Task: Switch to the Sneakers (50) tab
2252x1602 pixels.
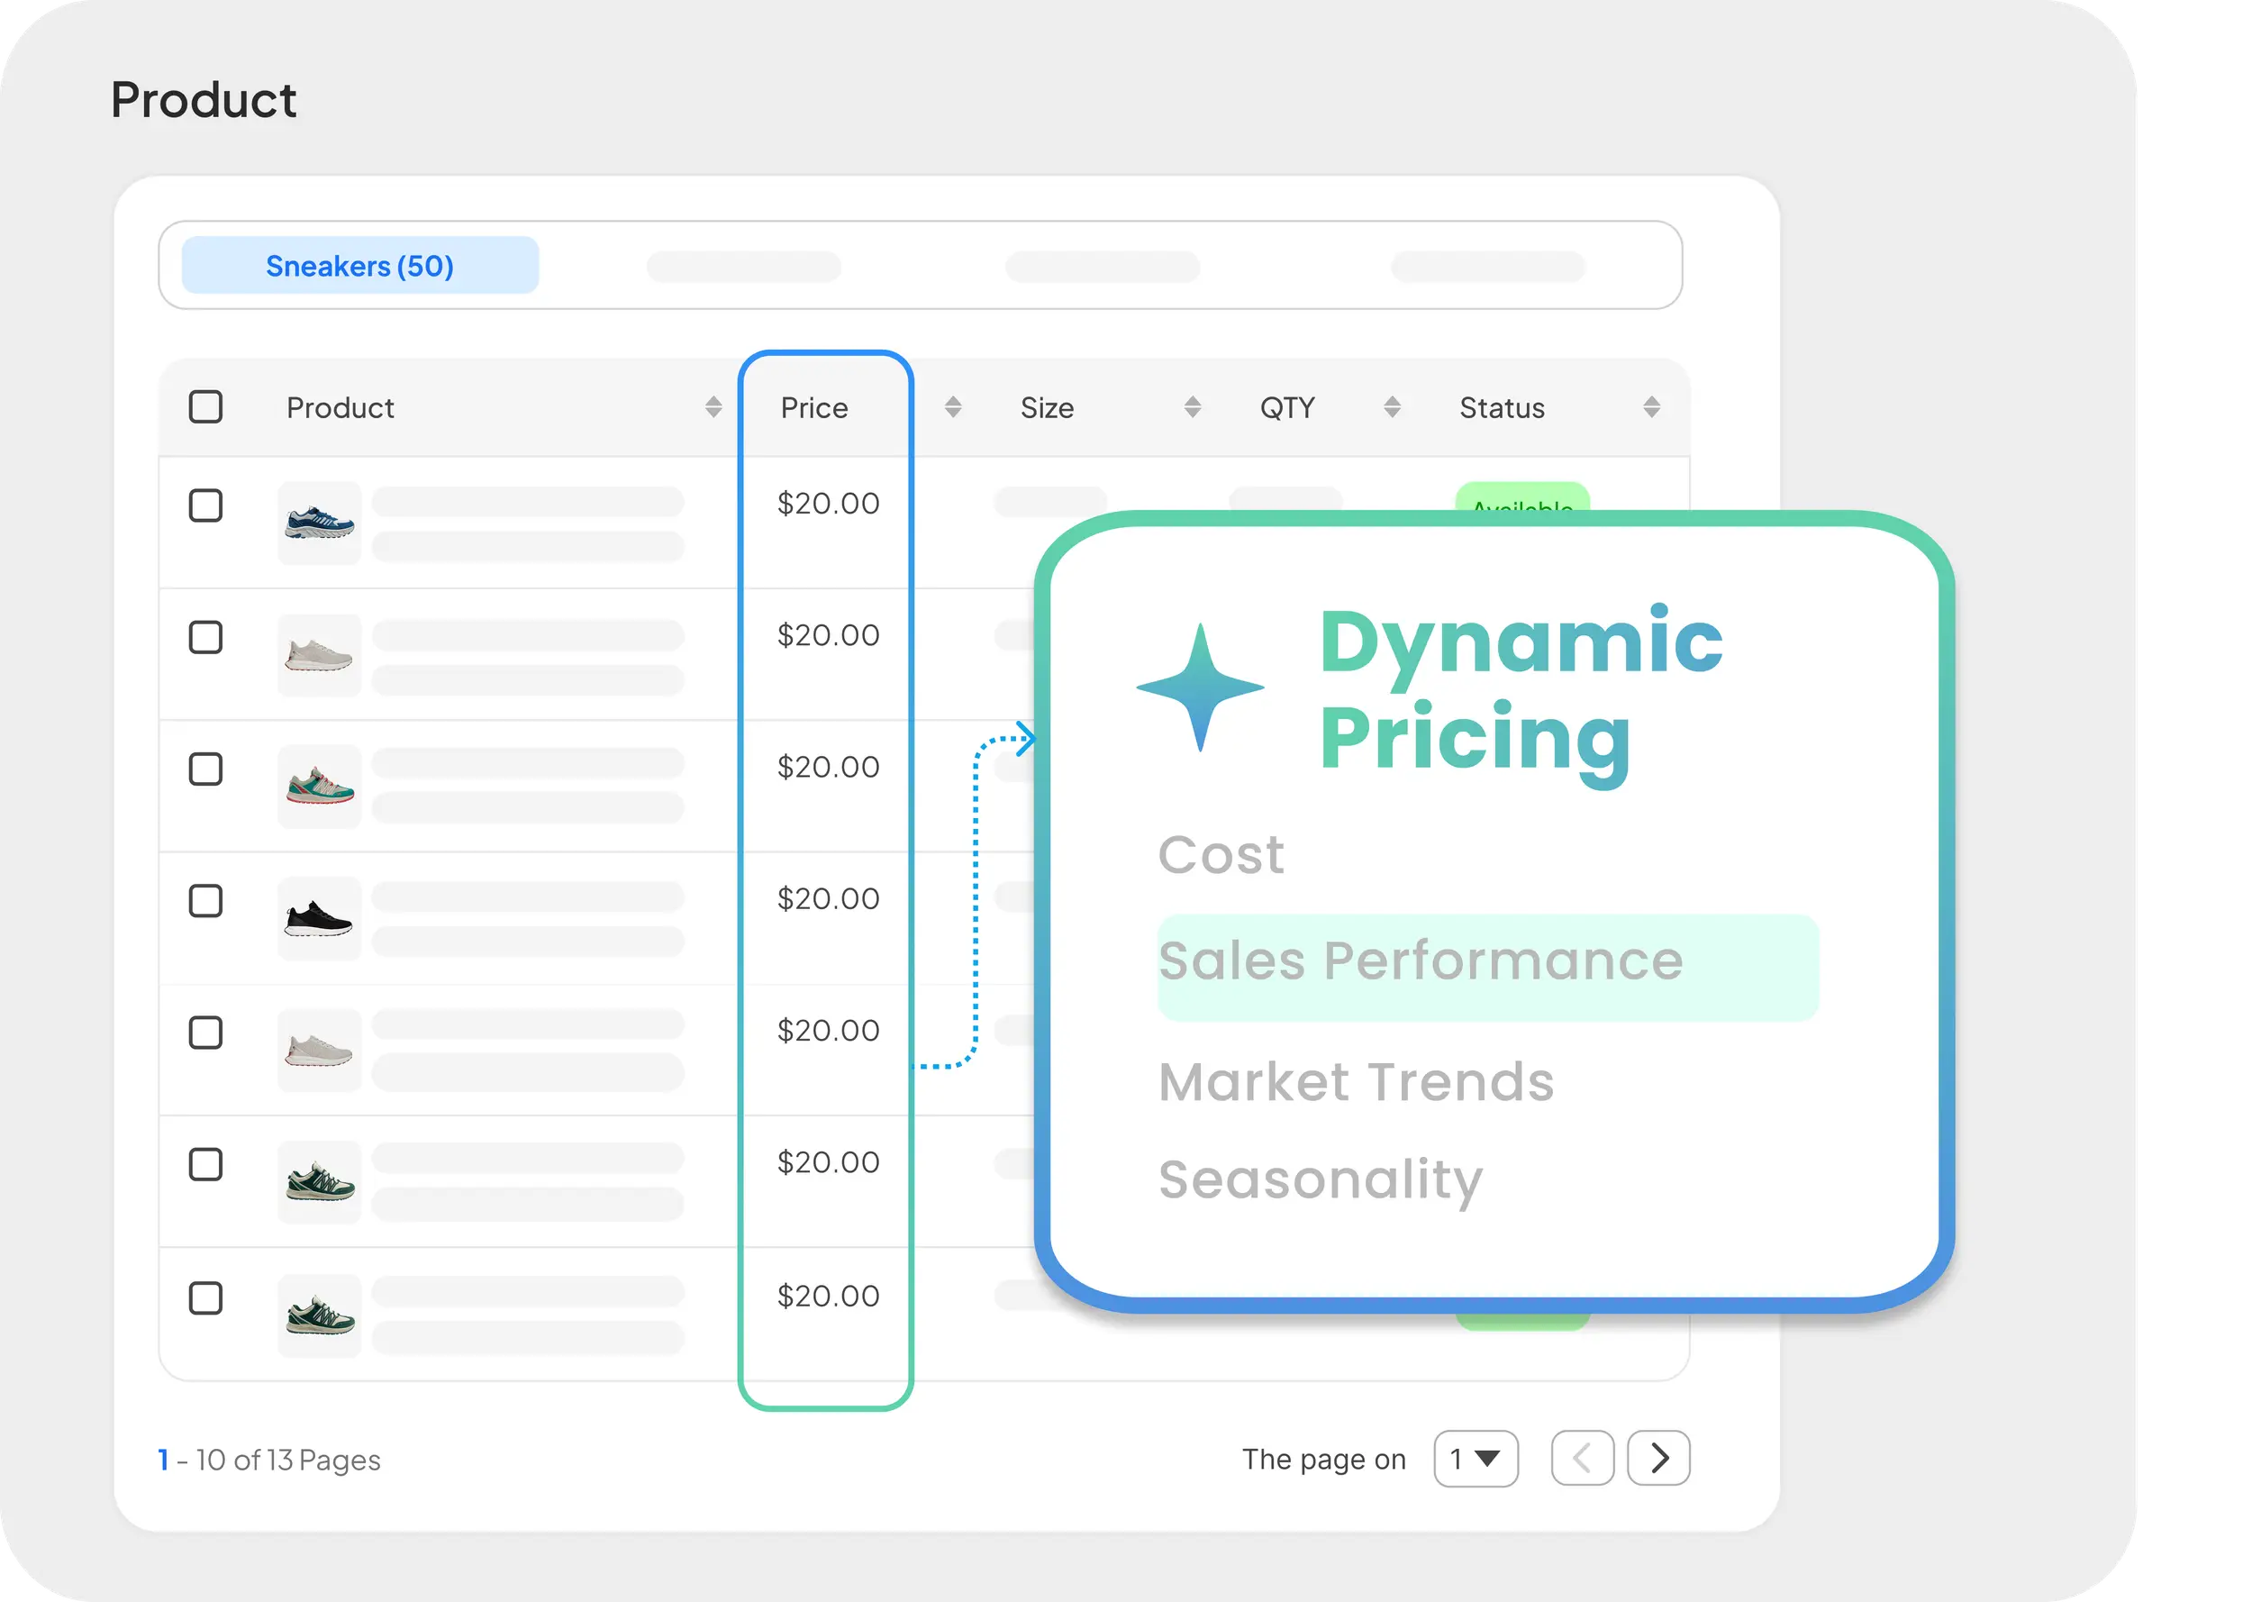Action: coord(360,266)
